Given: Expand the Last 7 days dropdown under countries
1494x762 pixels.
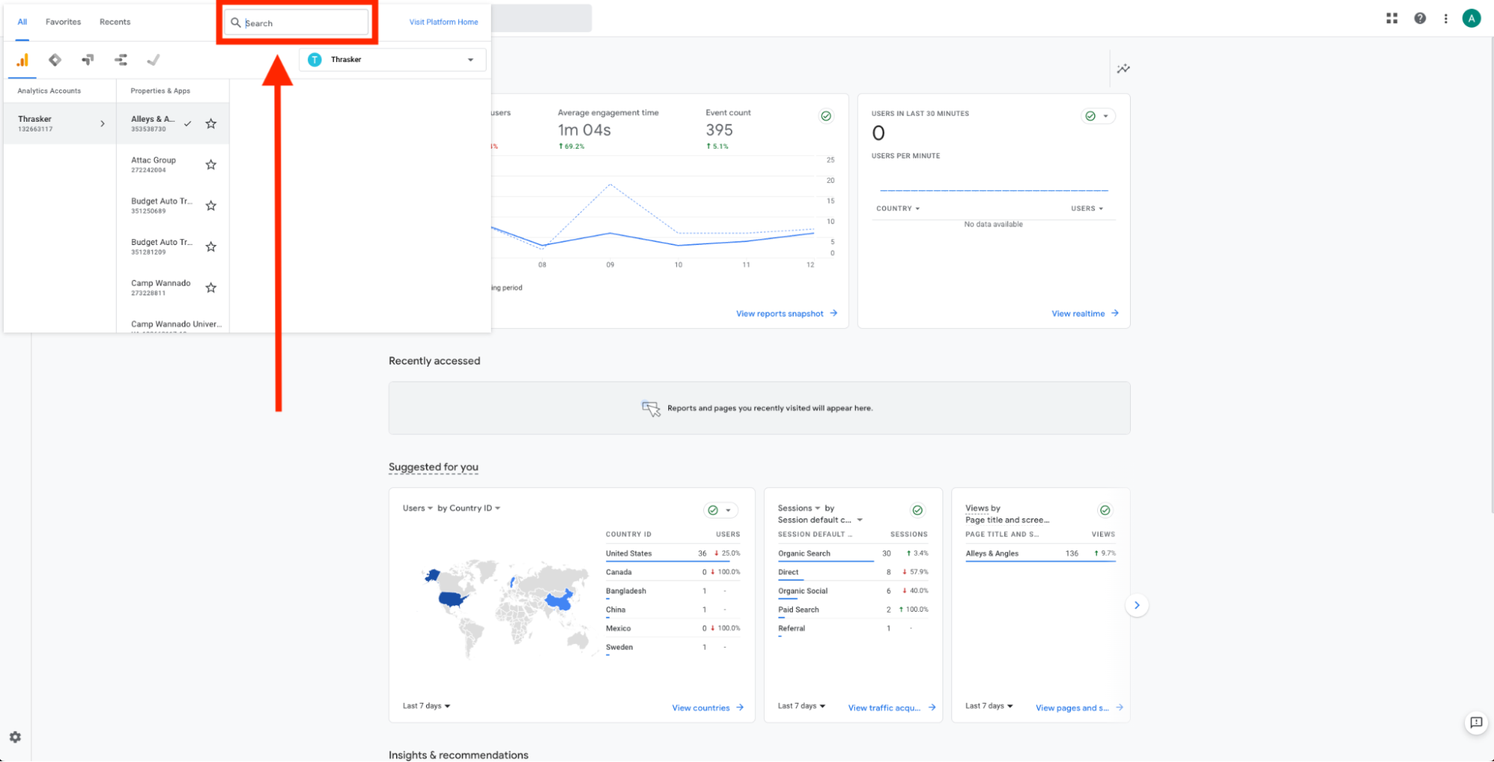Looking at the screenshot, I should tap(426, 706).
